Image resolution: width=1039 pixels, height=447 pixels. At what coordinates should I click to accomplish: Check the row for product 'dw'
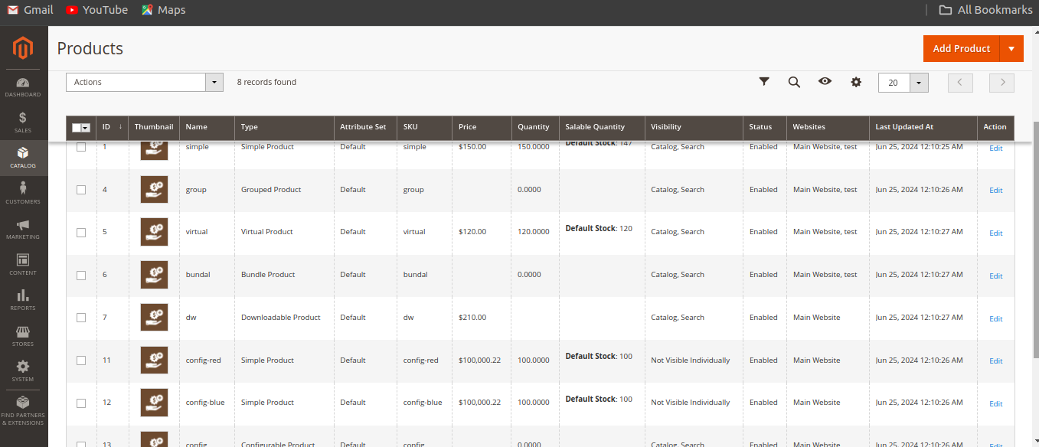(x=81, y=318)
